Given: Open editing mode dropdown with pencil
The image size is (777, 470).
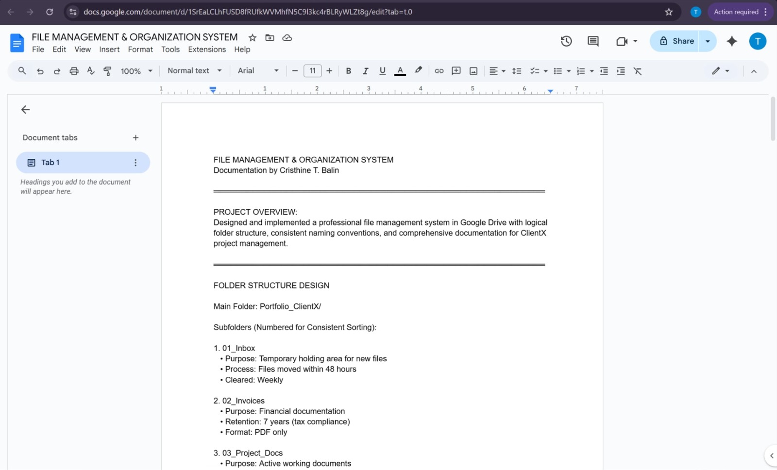Looking at the screenshot, I should [x=721, y=71].
